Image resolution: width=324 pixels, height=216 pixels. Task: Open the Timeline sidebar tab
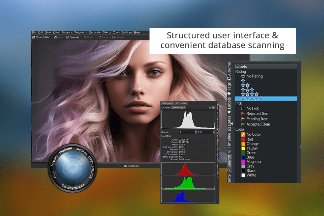point(229,142)
